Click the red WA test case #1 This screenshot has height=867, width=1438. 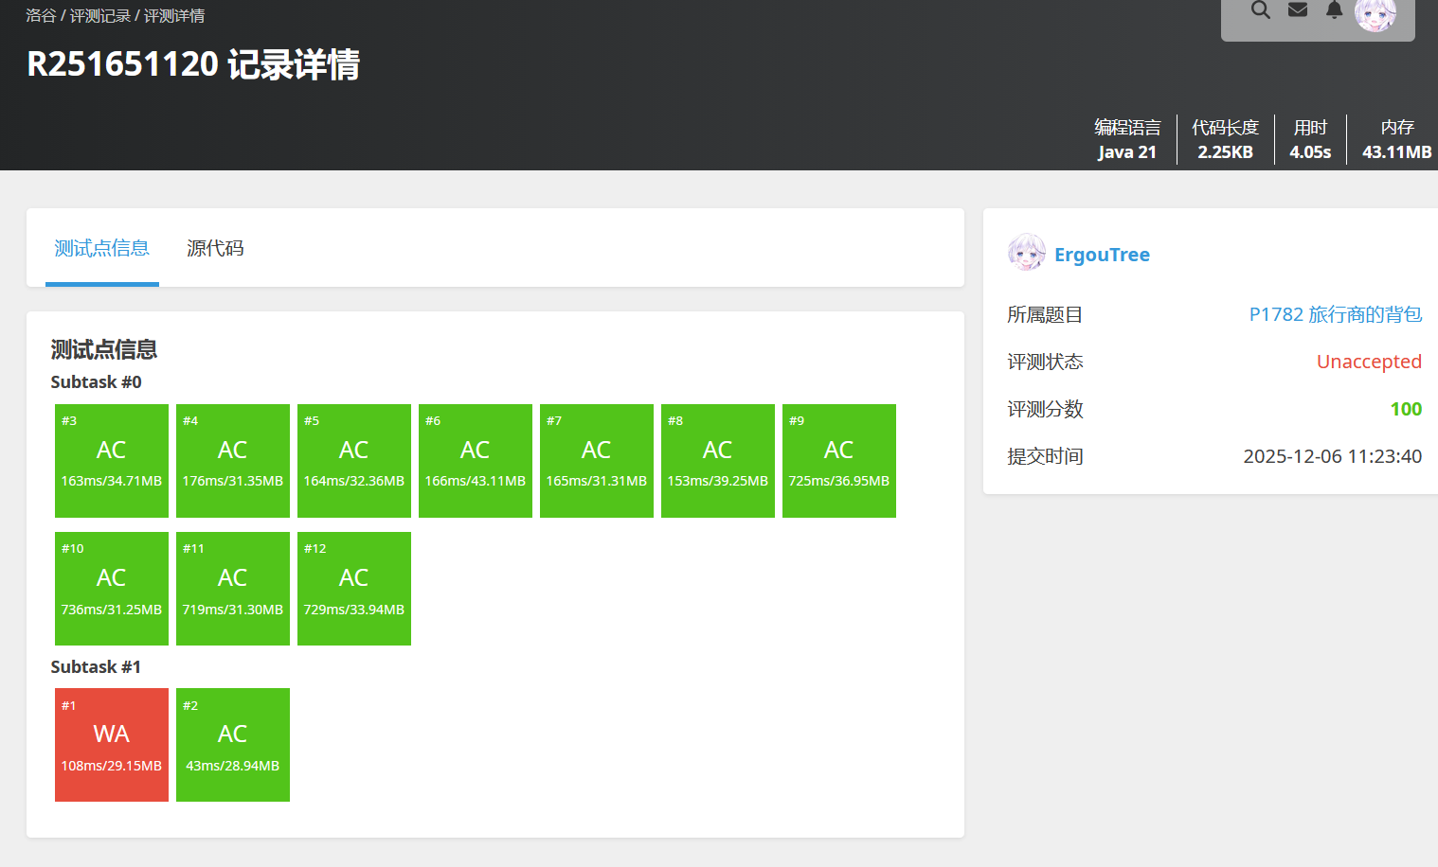(x=112, y=745)
